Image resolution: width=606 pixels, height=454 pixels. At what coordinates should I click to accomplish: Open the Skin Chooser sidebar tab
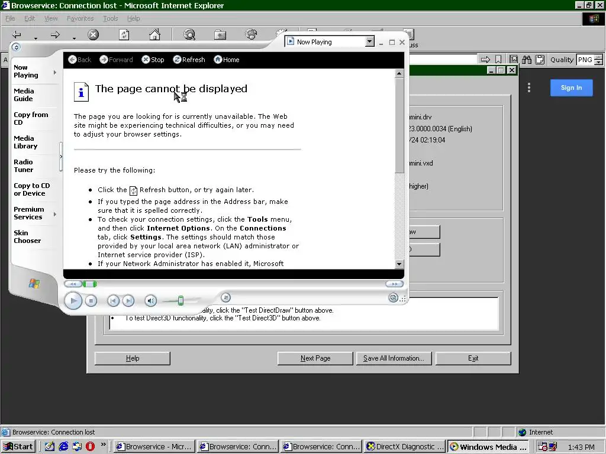click(27, 236)
